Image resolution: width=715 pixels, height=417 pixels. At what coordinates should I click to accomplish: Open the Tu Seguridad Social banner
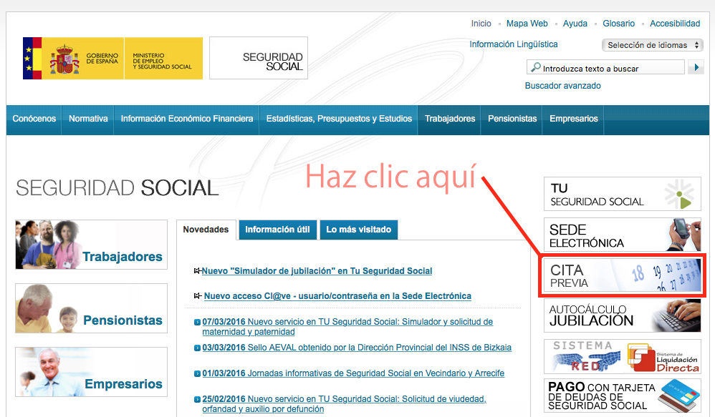point(623,194)
